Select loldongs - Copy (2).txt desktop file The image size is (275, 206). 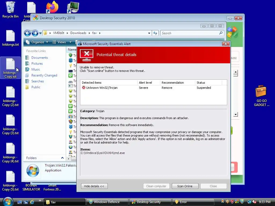pyautogui.click(x=10, y=96)
